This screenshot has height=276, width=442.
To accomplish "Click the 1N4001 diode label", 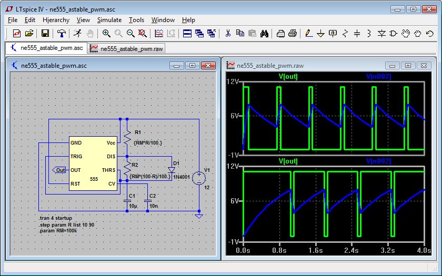I will [181, 177].
